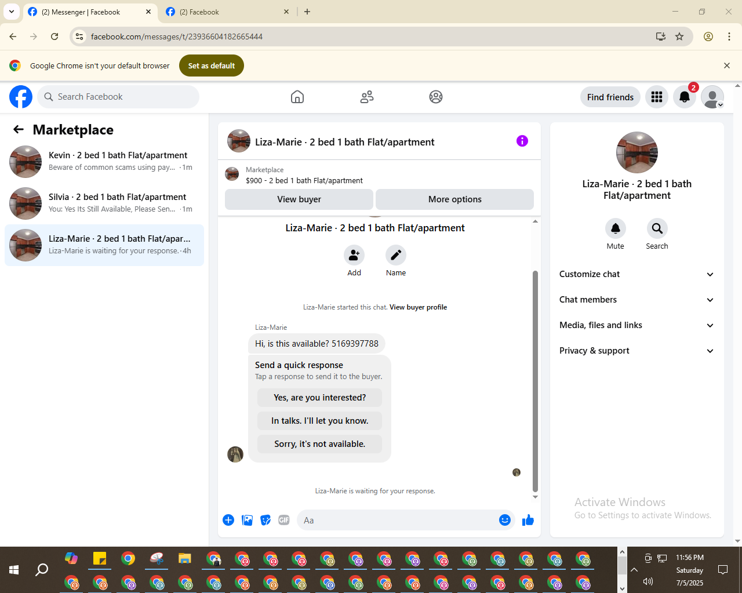
Task: Expand Chat members section
Action: point(636,300)
